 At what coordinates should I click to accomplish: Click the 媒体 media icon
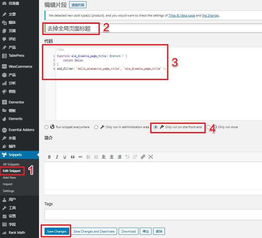(x=4, y=23)
